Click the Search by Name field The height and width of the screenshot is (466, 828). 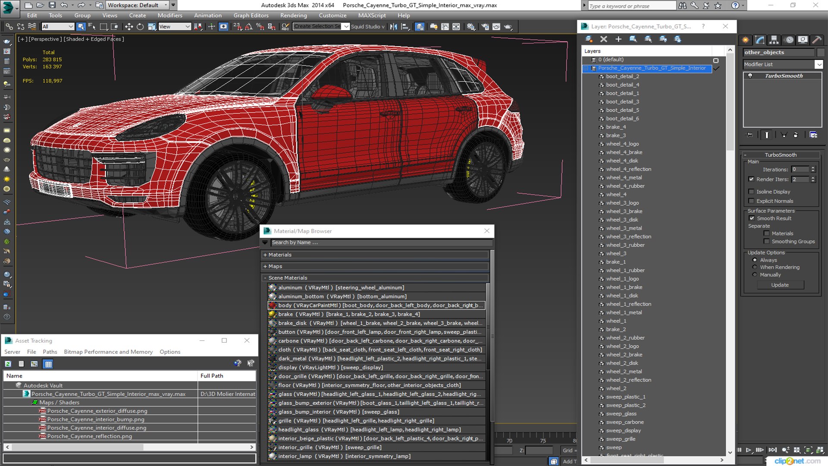(x=381, y=242)
